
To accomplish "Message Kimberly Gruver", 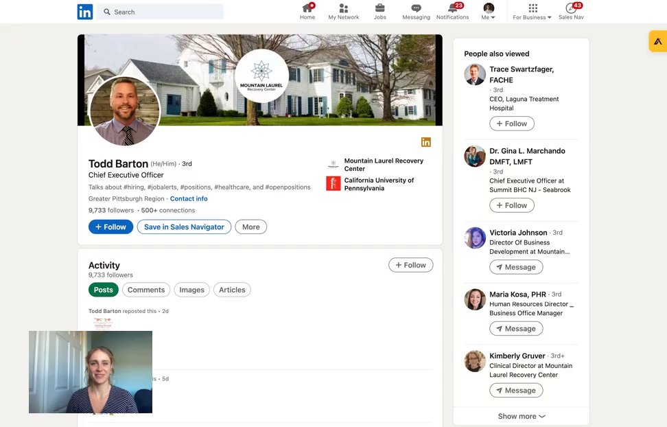I will [516, 391].
